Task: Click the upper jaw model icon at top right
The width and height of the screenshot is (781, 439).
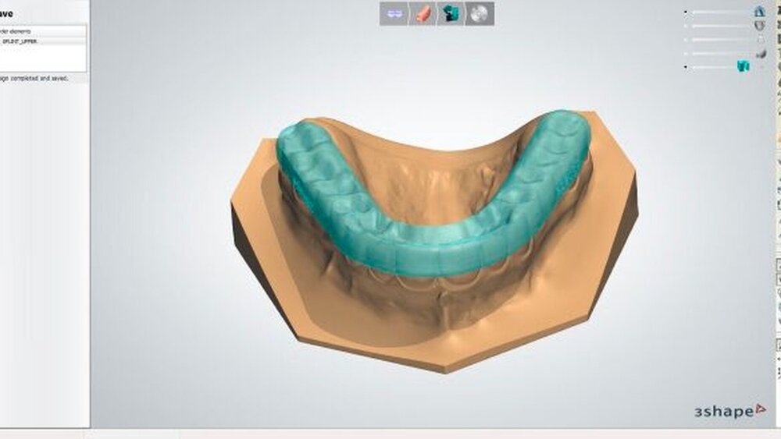Action: click(758, 12)
